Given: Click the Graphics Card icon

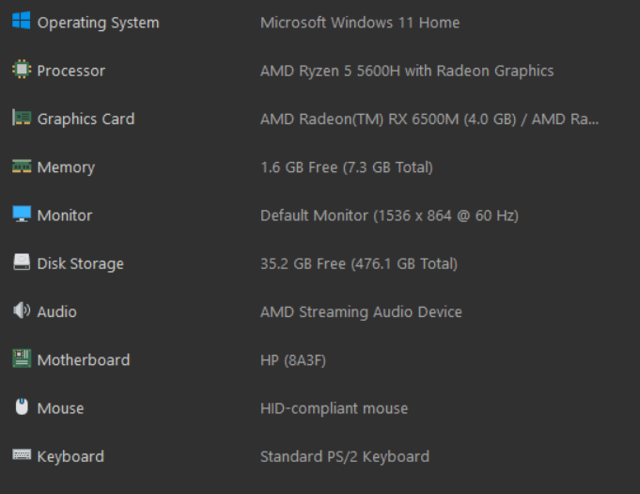Looking at the screenshot, I should click(21, 118).
